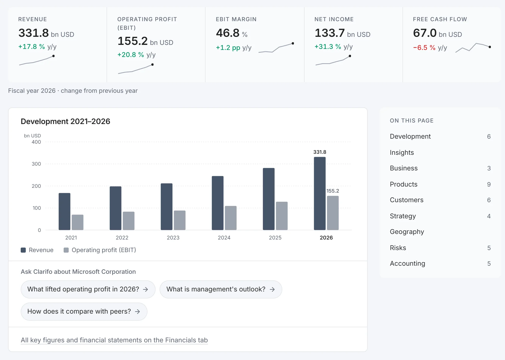Open the Financials tab link
505x360 pixels.
pos(114,340)
